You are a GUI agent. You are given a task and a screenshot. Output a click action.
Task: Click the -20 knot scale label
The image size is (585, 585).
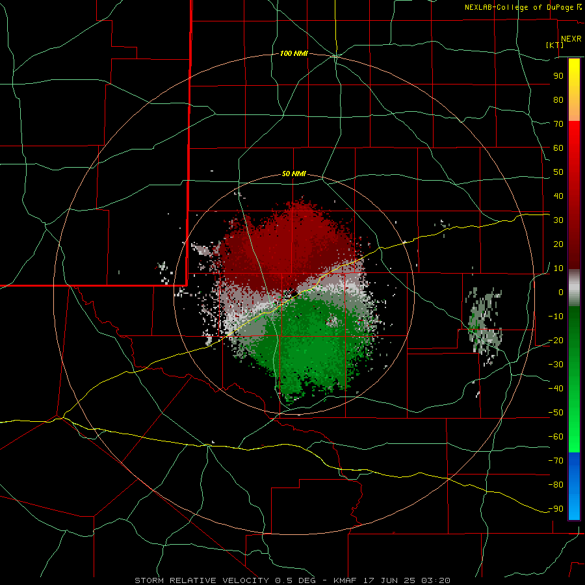point(556,340)
